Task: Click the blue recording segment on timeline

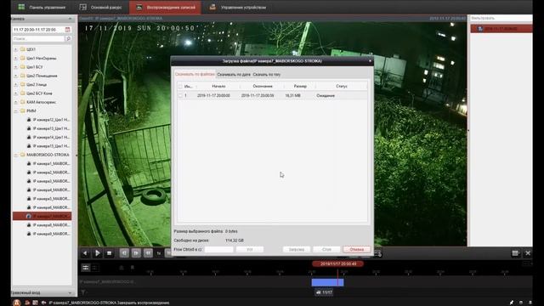Action: pyautogui.click(x=327, y=282)
